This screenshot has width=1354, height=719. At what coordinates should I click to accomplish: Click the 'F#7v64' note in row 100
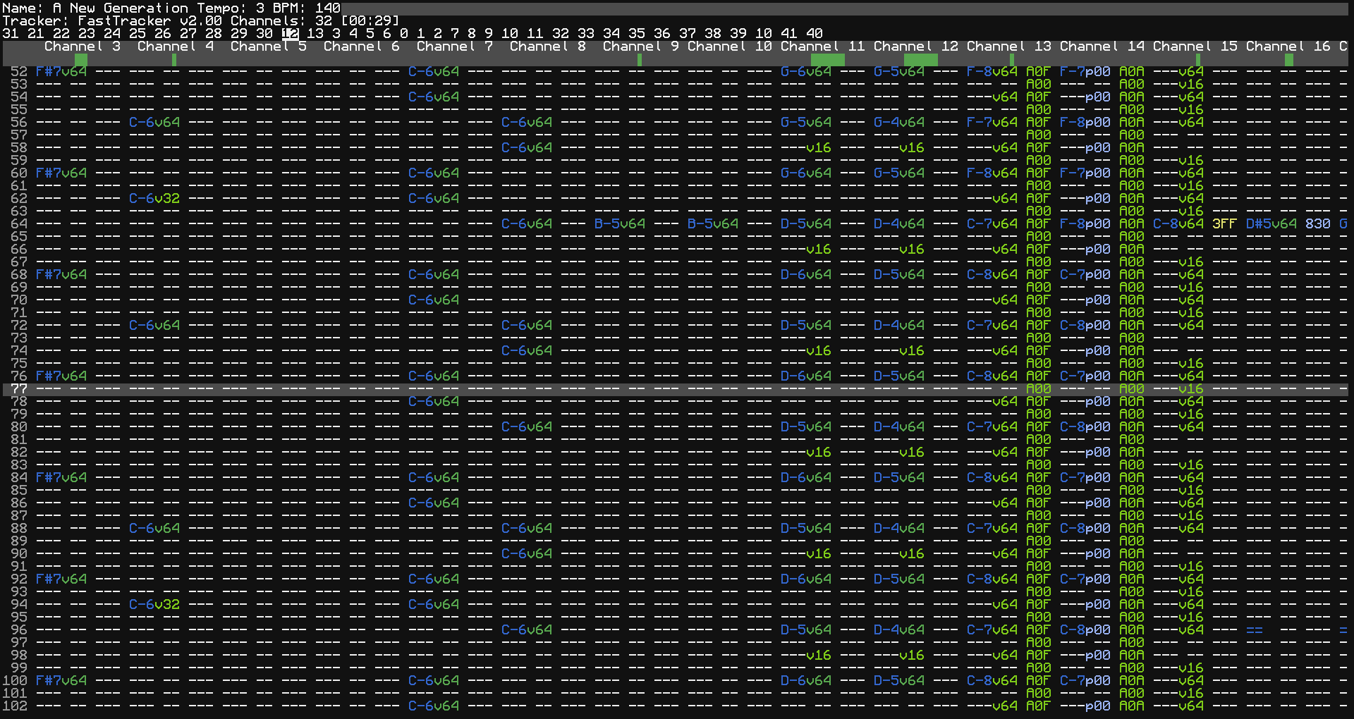coord(61,680)
